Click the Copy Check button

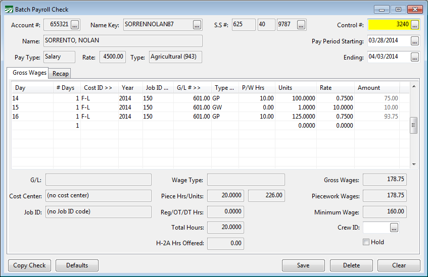(29, 265)
